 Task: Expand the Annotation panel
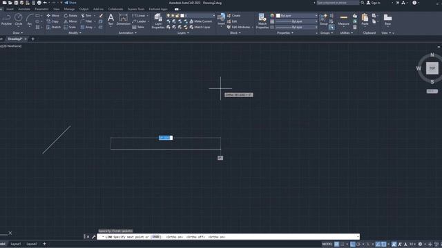click(x=127, y=33)
